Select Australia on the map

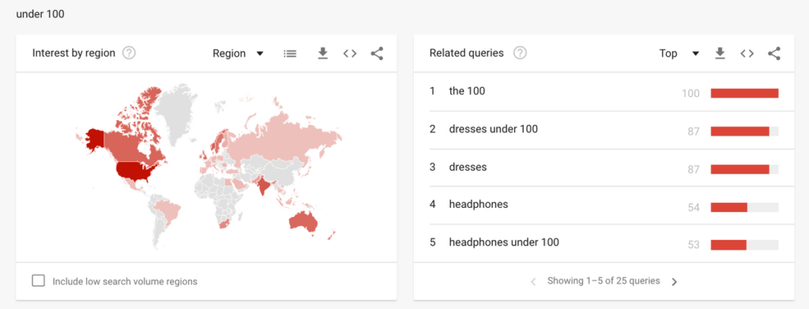coord(303,222)
